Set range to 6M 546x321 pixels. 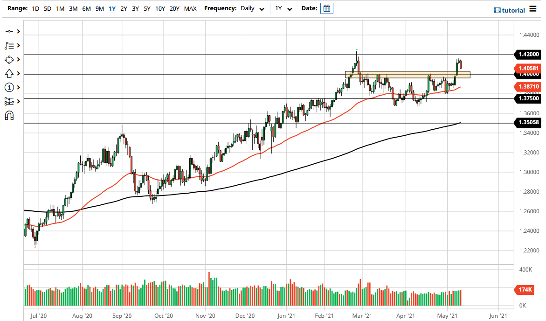point(86,9)
